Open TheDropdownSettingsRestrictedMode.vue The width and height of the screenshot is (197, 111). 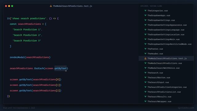pyautogui.click(x=170, y=44)
